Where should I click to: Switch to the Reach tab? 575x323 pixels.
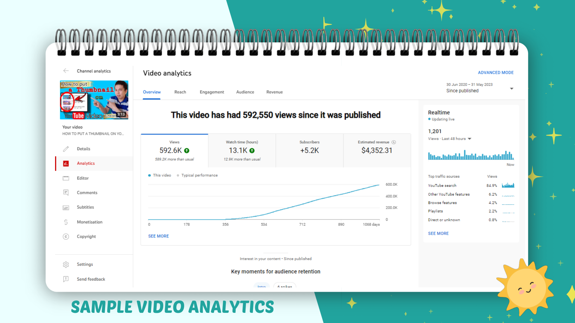(x=180, y=92)
